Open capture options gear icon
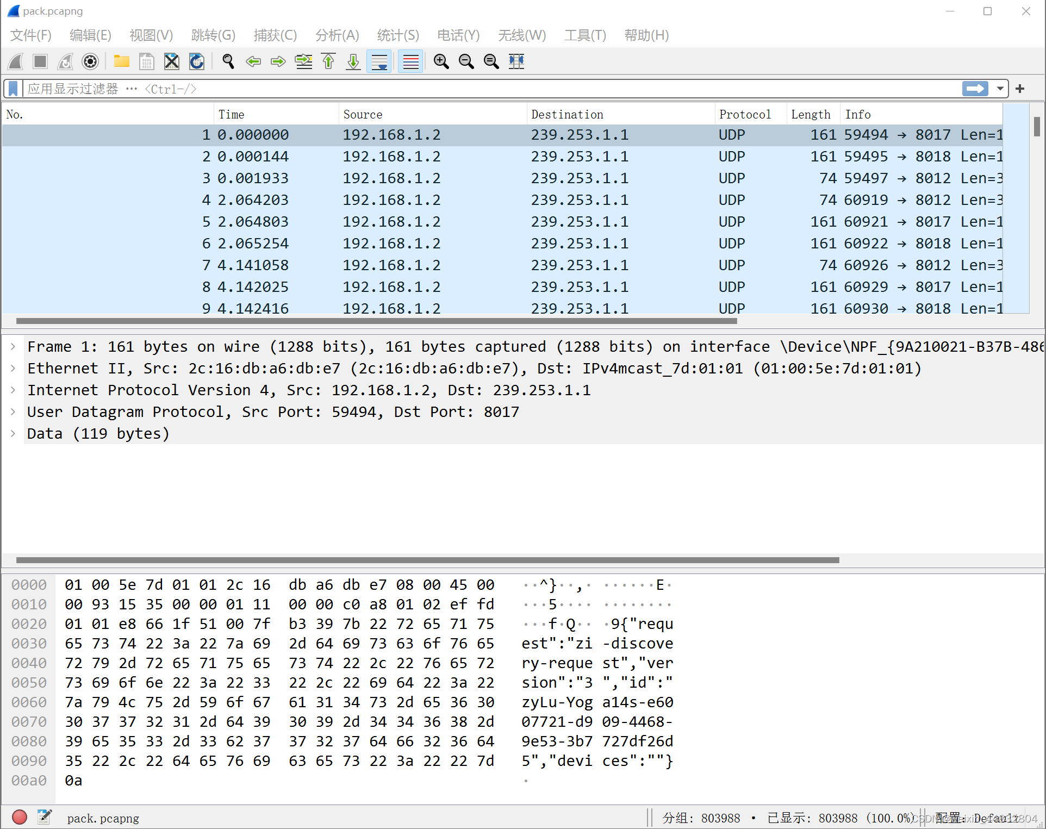The height and width of the screenshot is (829, 1046). pos(90,61)
